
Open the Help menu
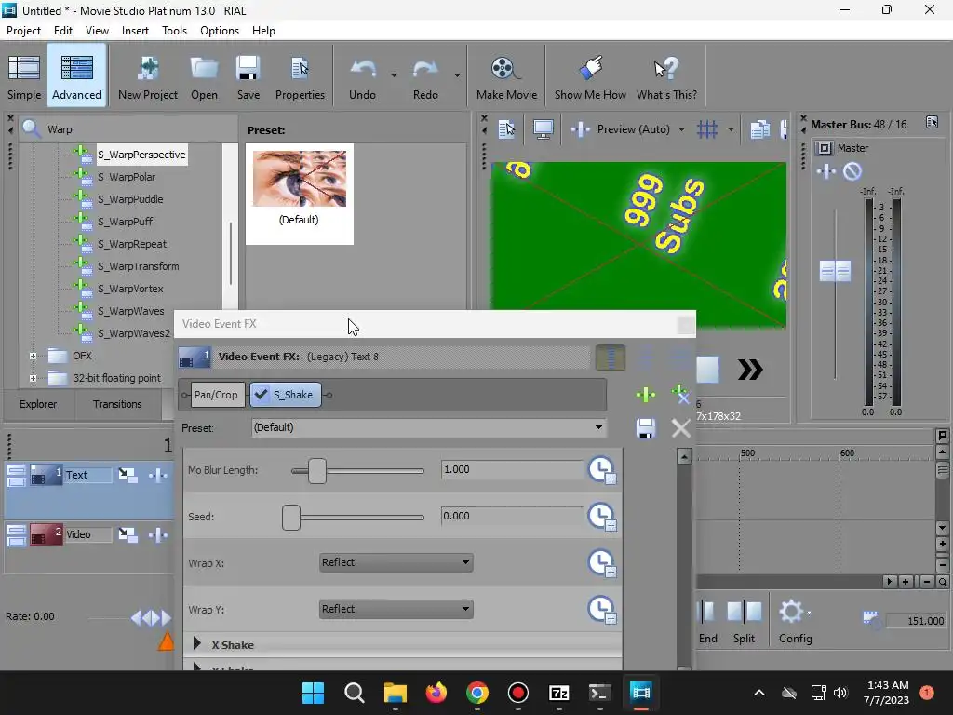[x=263, y=31]
